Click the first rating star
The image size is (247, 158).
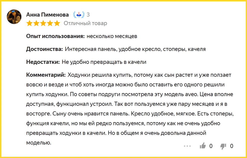point(29,23)
